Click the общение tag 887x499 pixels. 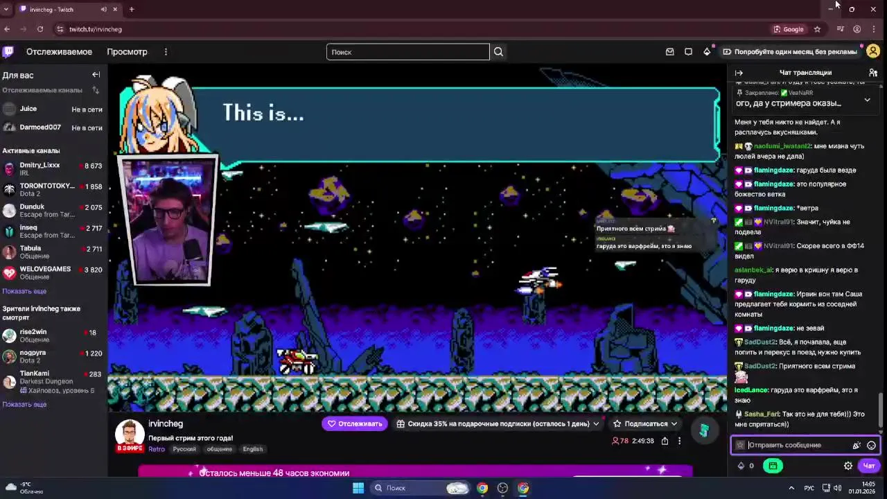point(220,449)
